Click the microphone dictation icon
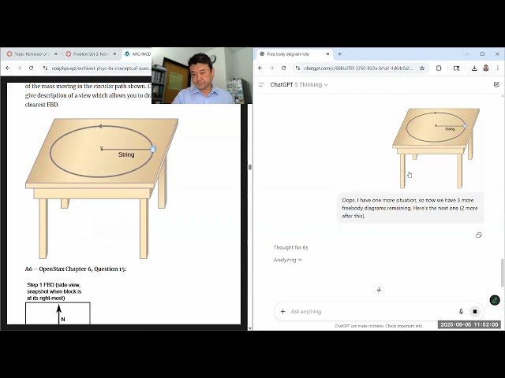The height and width of the screenshot is (378, 505). [x=461, y=311]
